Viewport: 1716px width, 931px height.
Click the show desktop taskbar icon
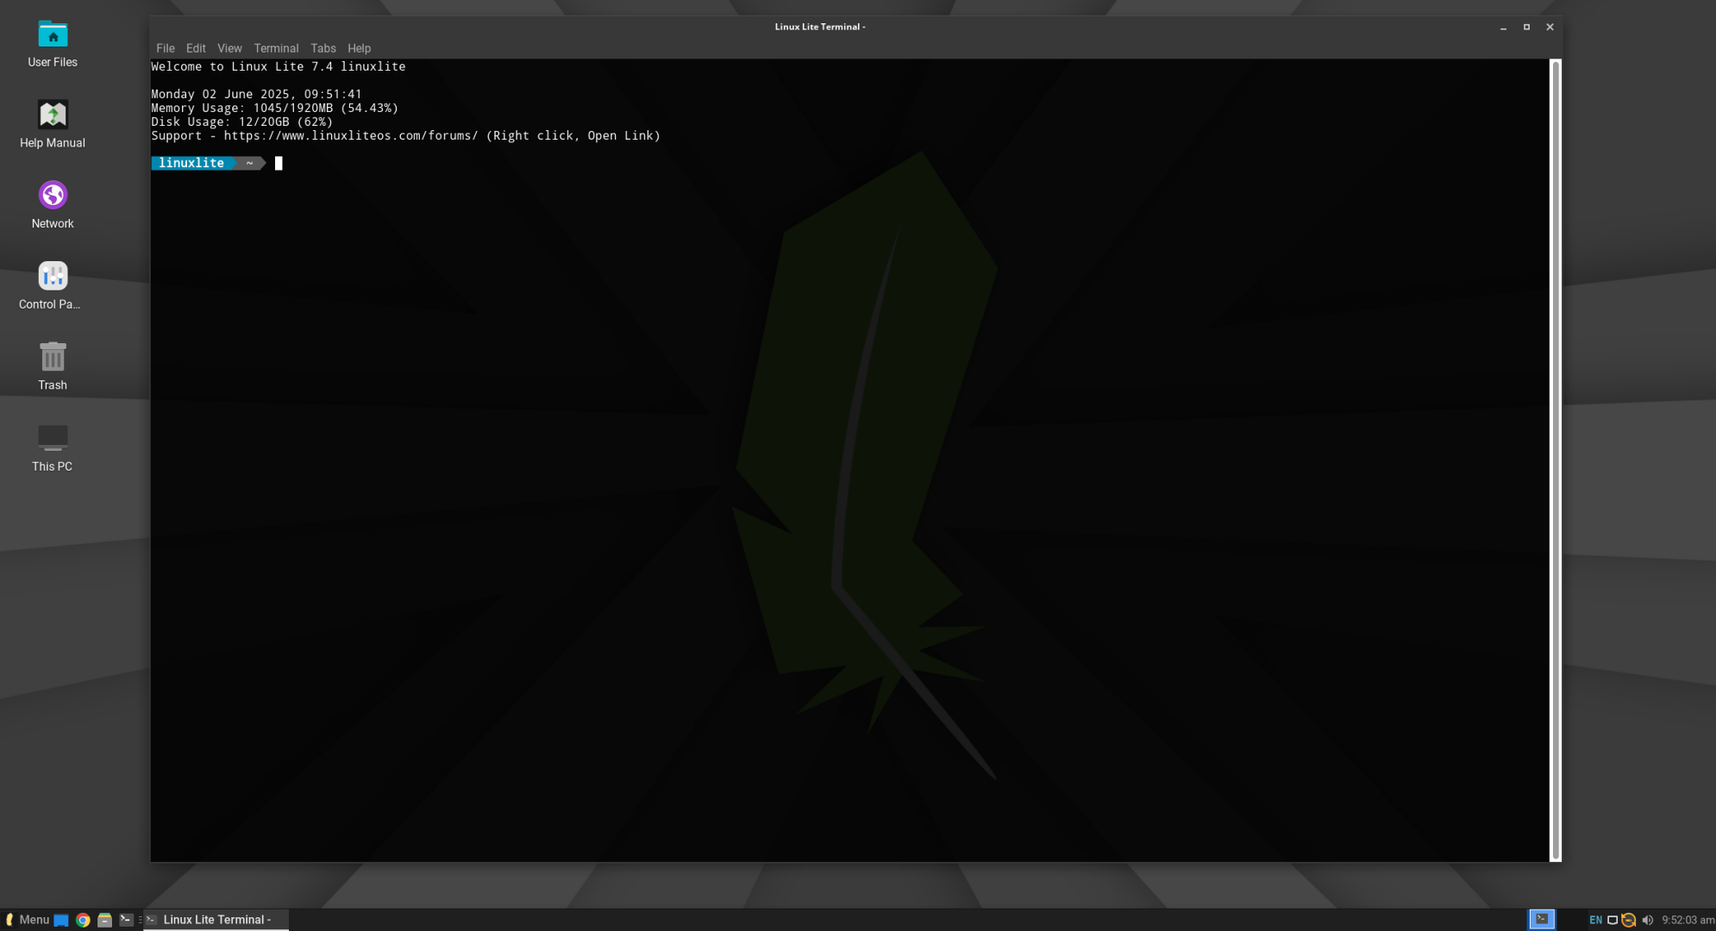coord(61,920)
